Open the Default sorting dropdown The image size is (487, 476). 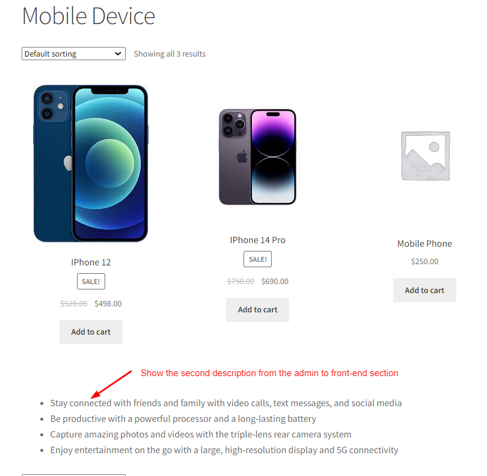73,54
